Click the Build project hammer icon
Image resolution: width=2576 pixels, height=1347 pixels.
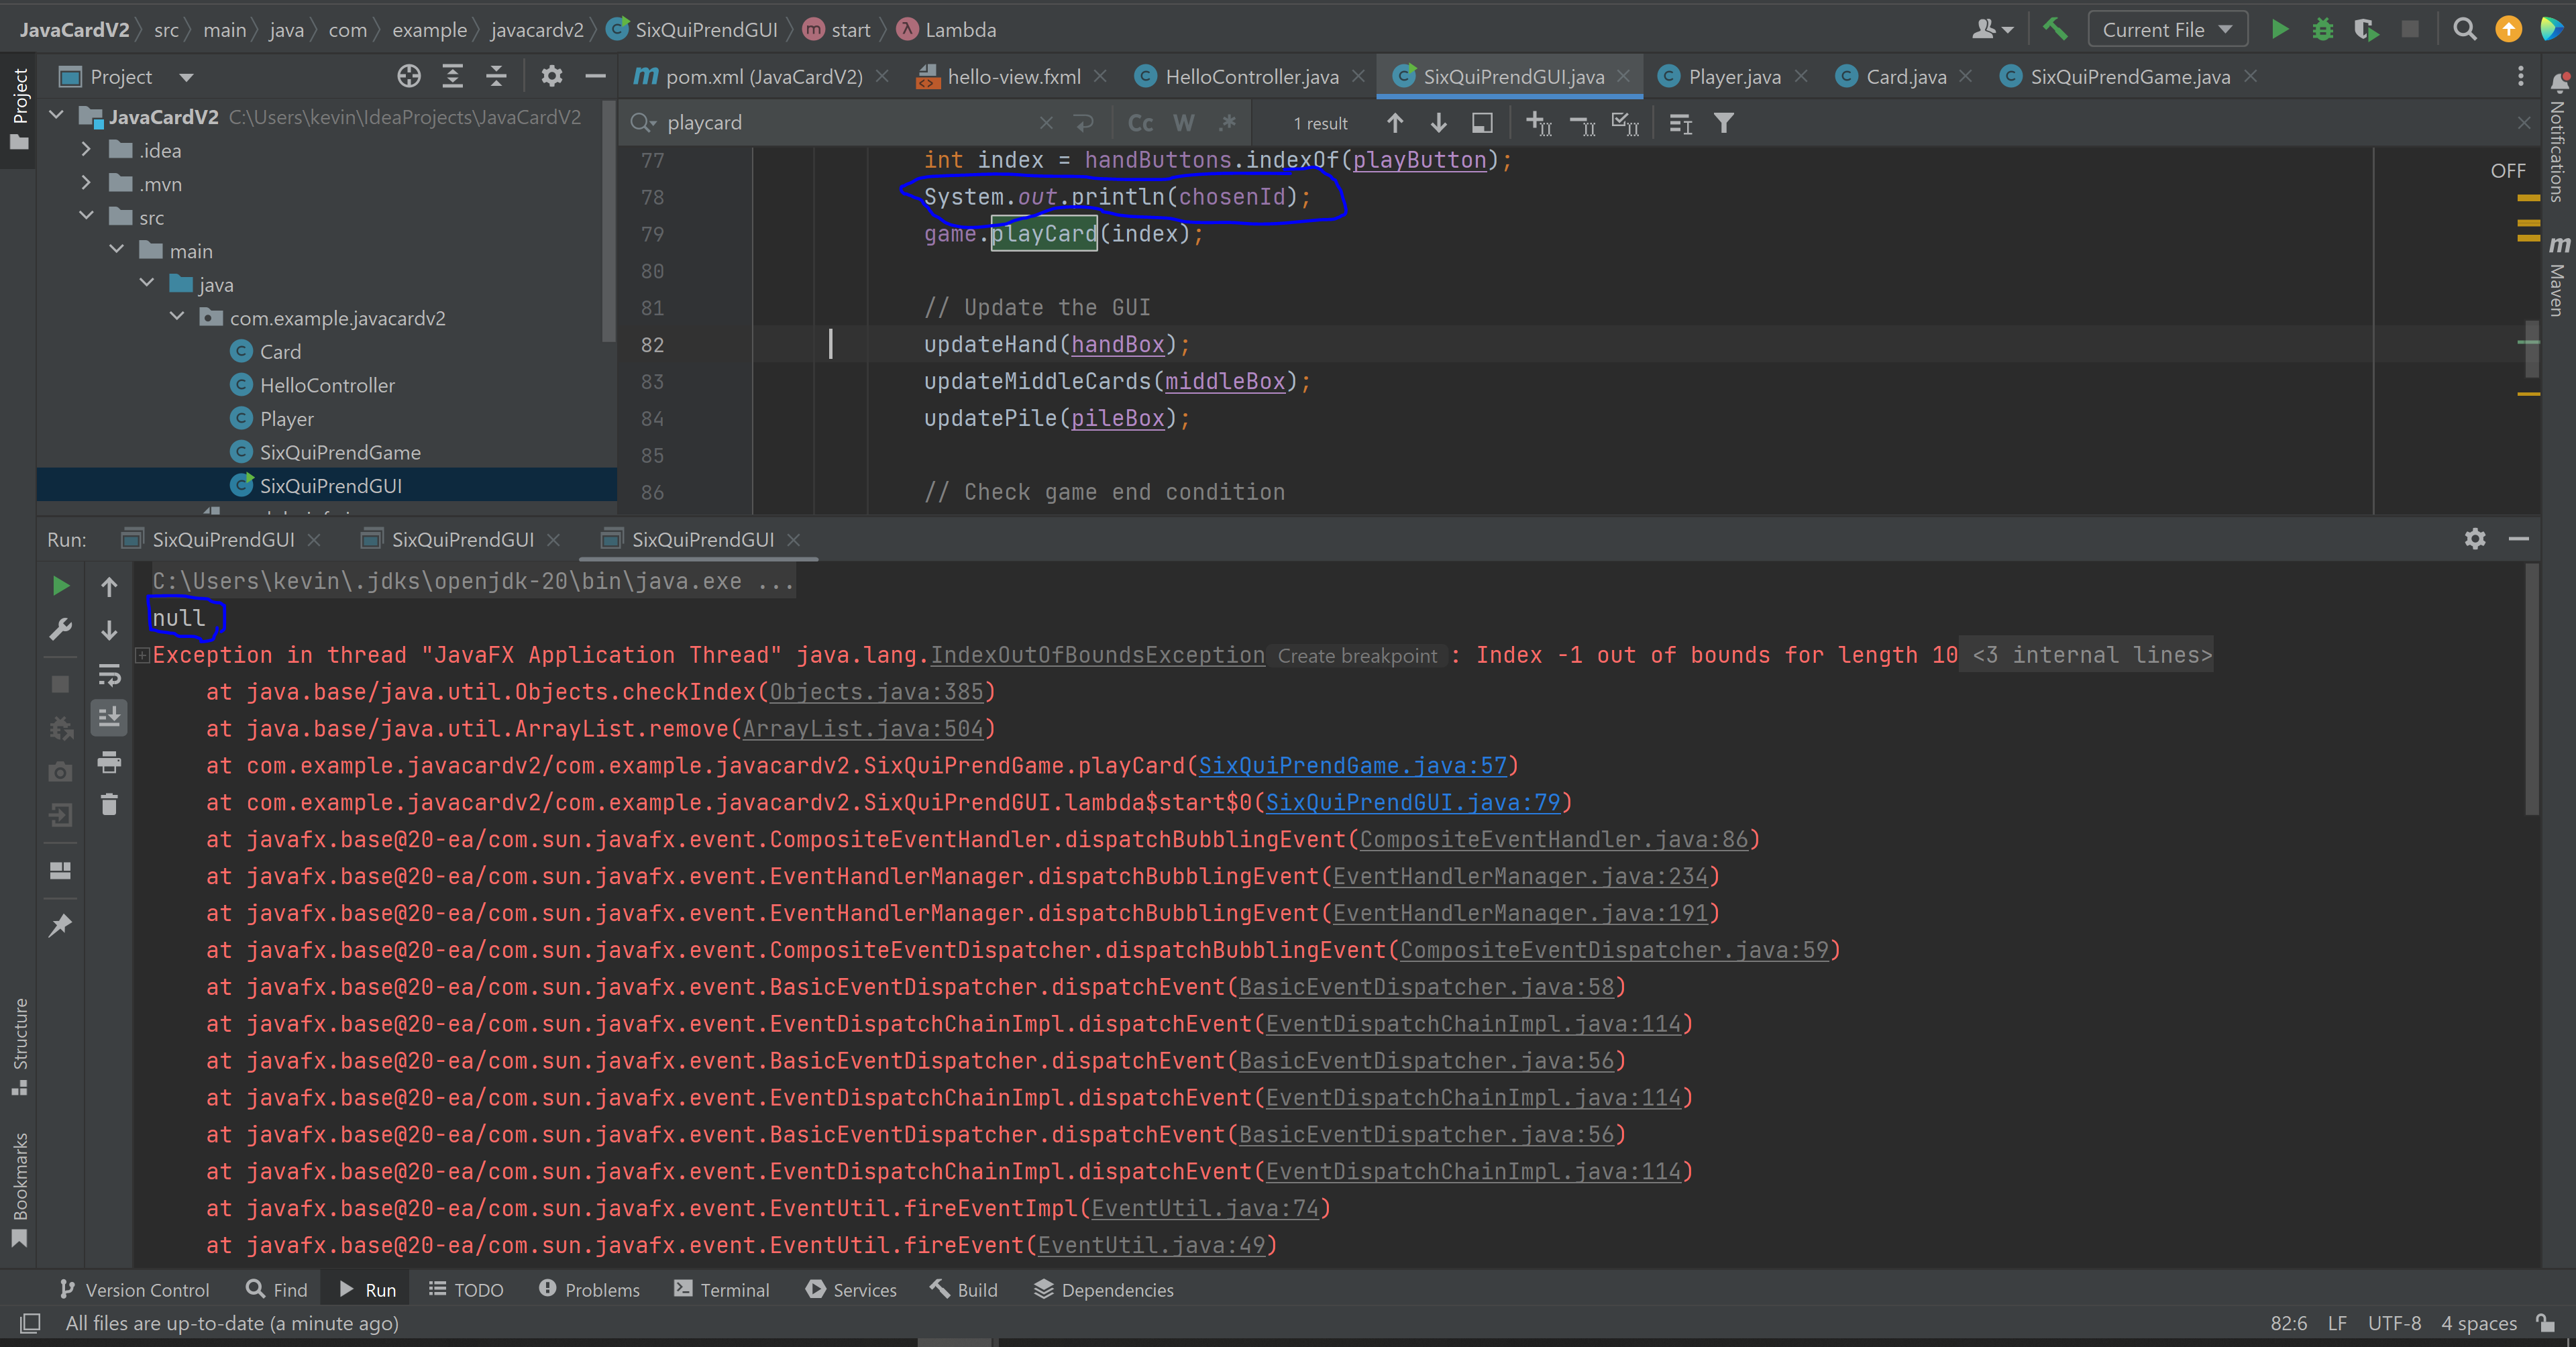point(2055,29)
